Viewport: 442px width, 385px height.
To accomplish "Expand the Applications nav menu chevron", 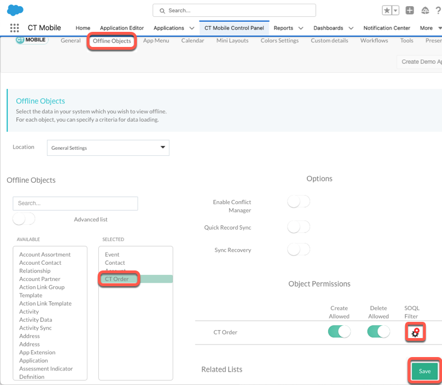I will pos(192,28).
